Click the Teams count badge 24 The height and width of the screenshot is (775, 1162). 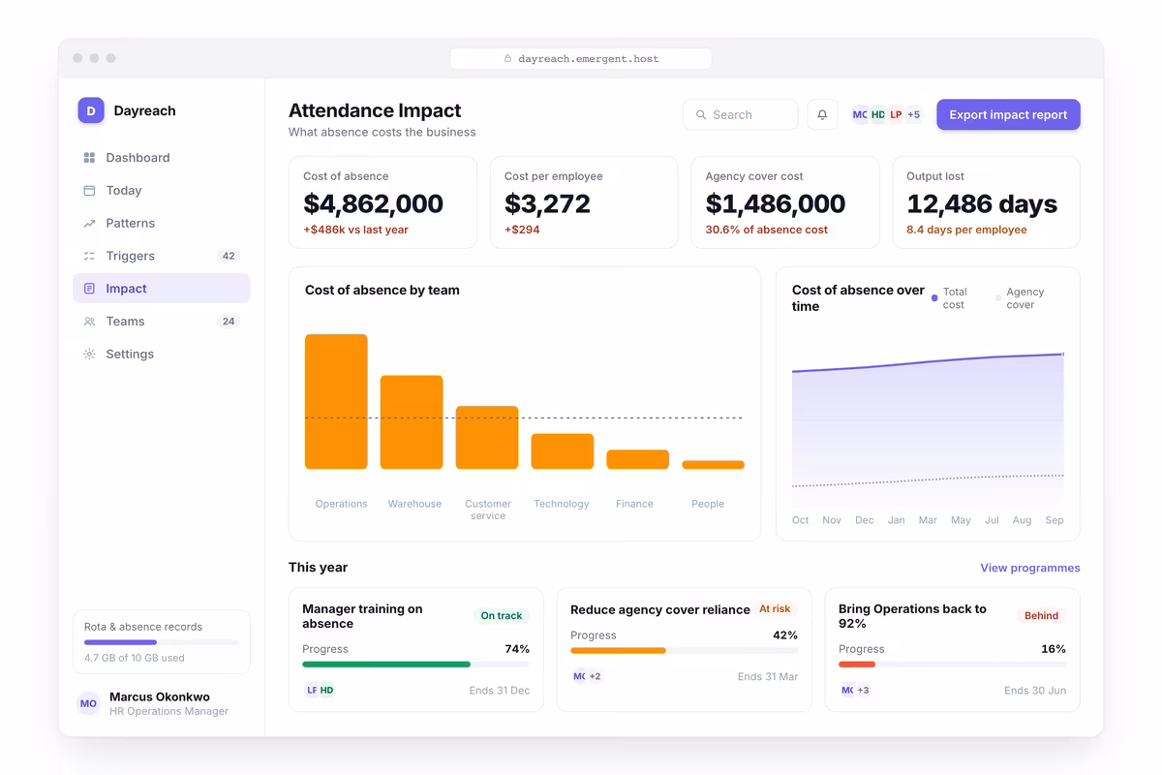[x=229, y=322]
